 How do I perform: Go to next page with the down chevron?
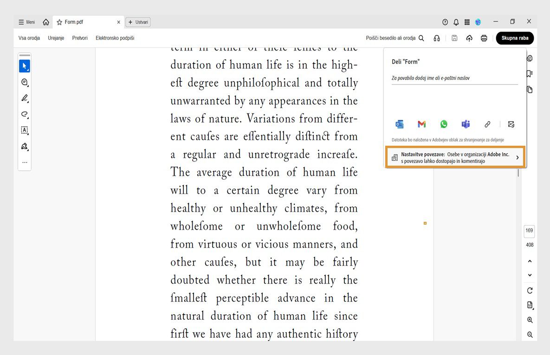pos(530,275)
